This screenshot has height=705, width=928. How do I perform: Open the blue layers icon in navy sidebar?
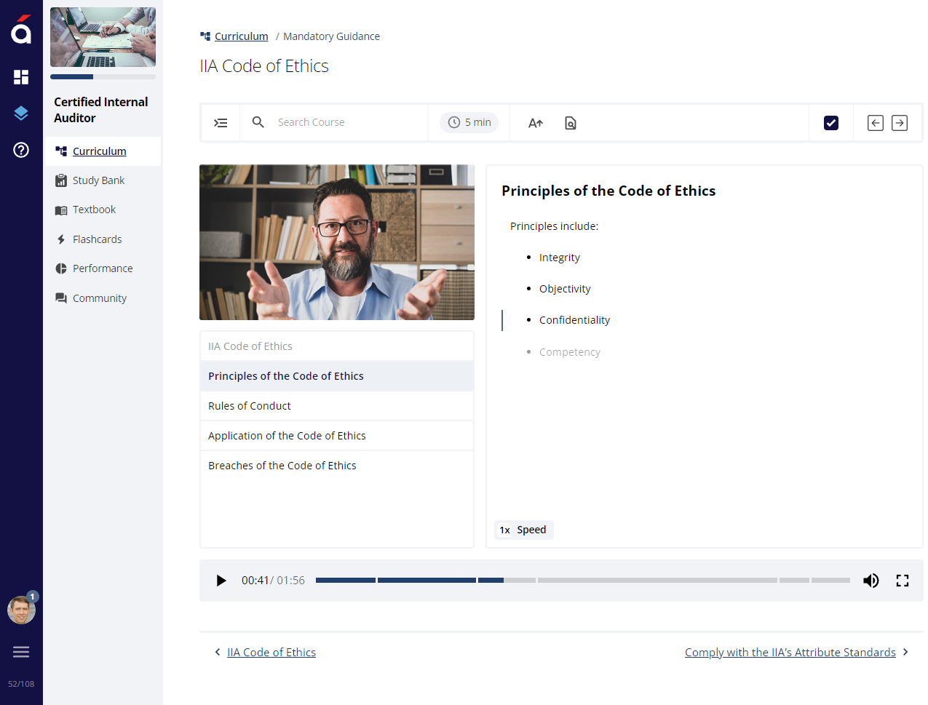click(x=20, y=113)
